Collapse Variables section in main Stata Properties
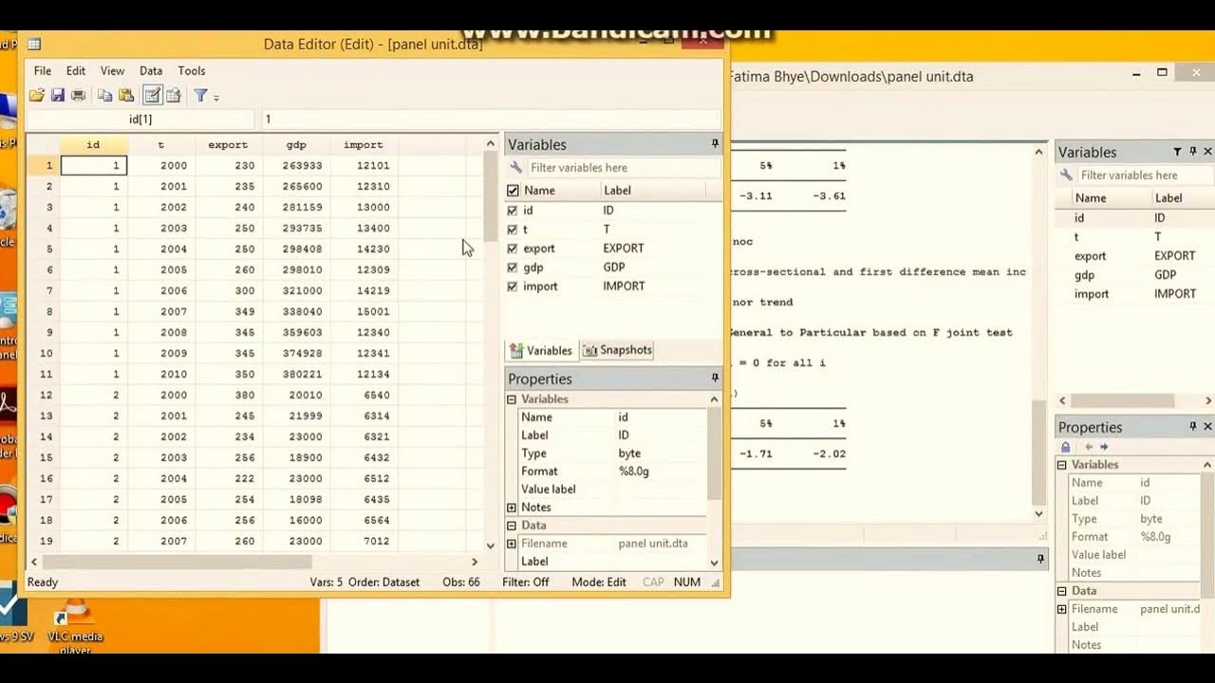Screen dimensions: 1215x683 [x=1062, y=465]
